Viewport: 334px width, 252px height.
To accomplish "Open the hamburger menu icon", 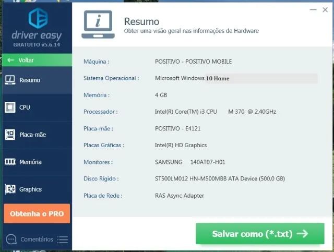I will [63, 239].
